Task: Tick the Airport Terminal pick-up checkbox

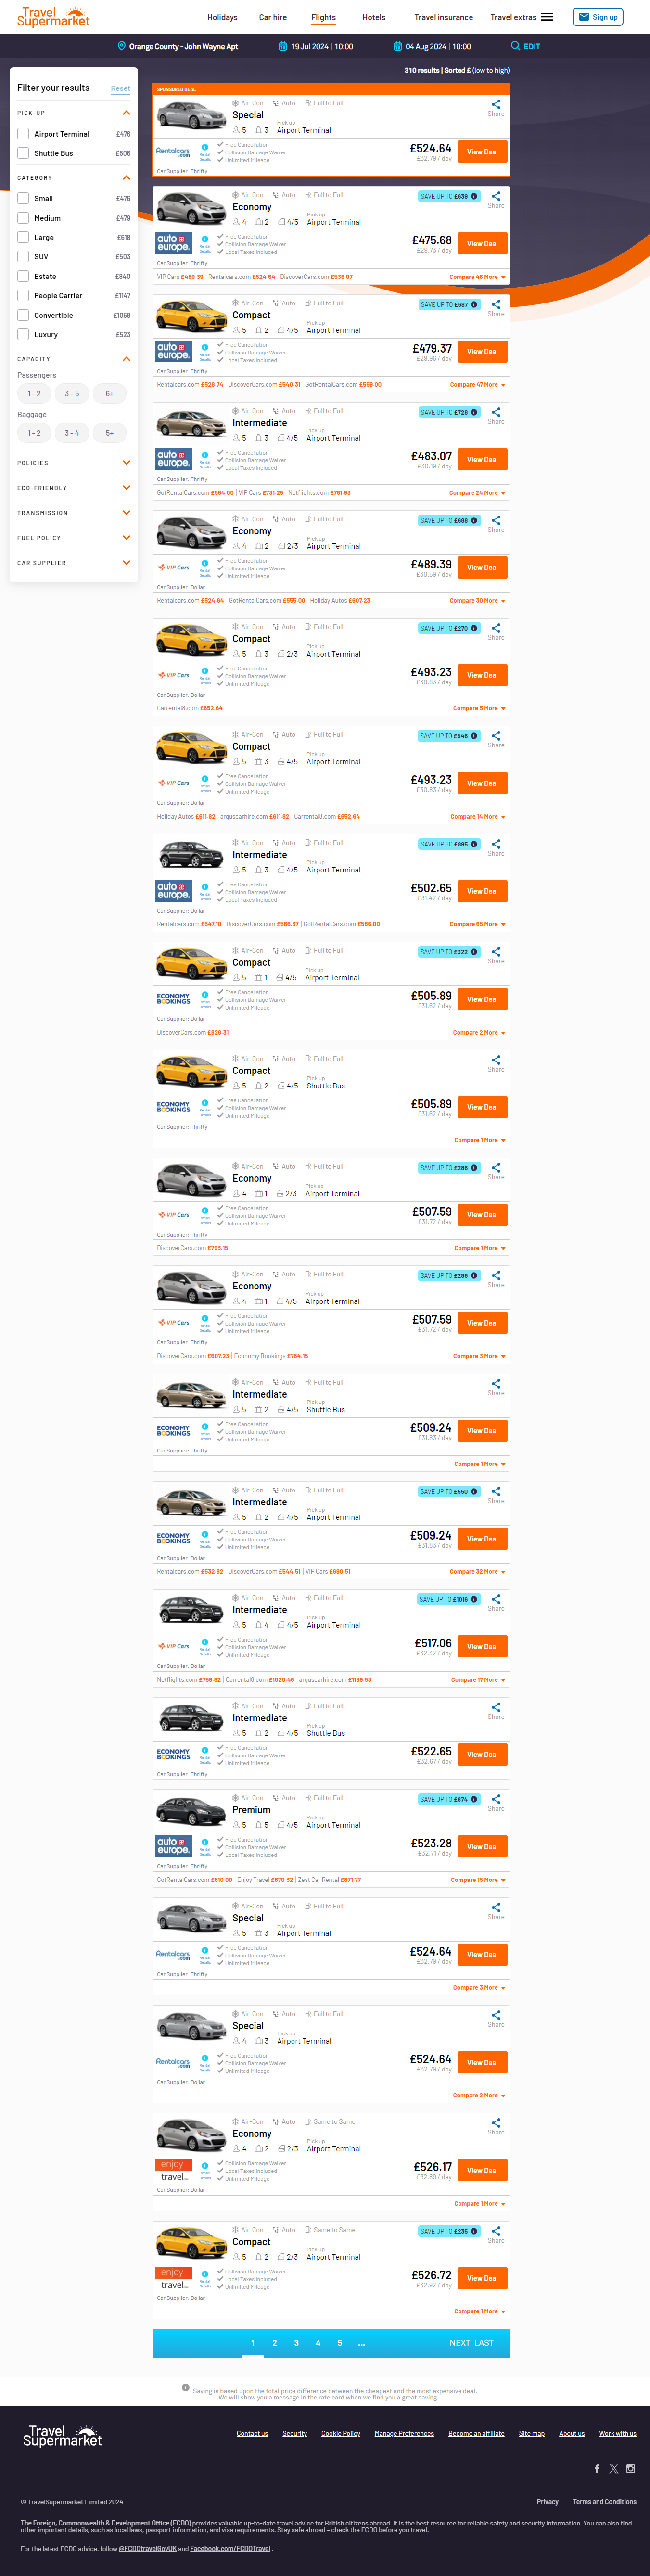Action: point(23,134)
